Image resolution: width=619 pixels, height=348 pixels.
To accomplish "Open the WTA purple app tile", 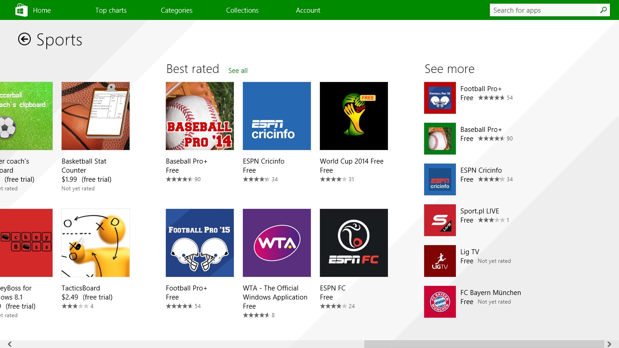I will coord(277,243).
